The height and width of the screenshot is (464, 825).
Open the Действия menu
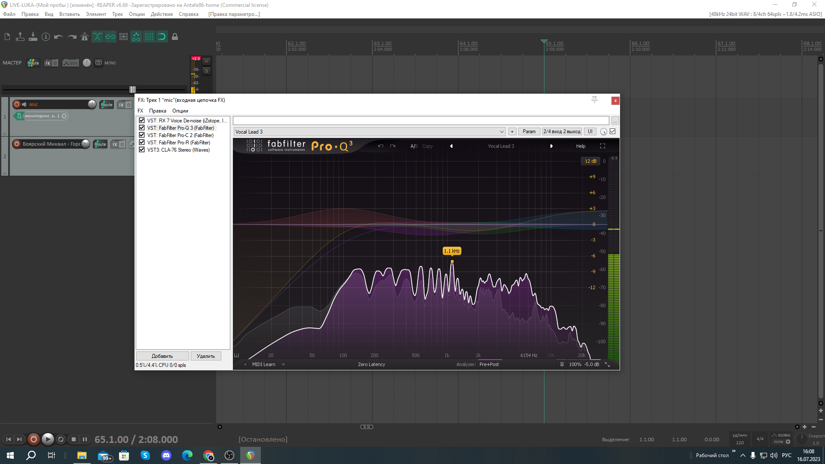[x=162, y=14]
